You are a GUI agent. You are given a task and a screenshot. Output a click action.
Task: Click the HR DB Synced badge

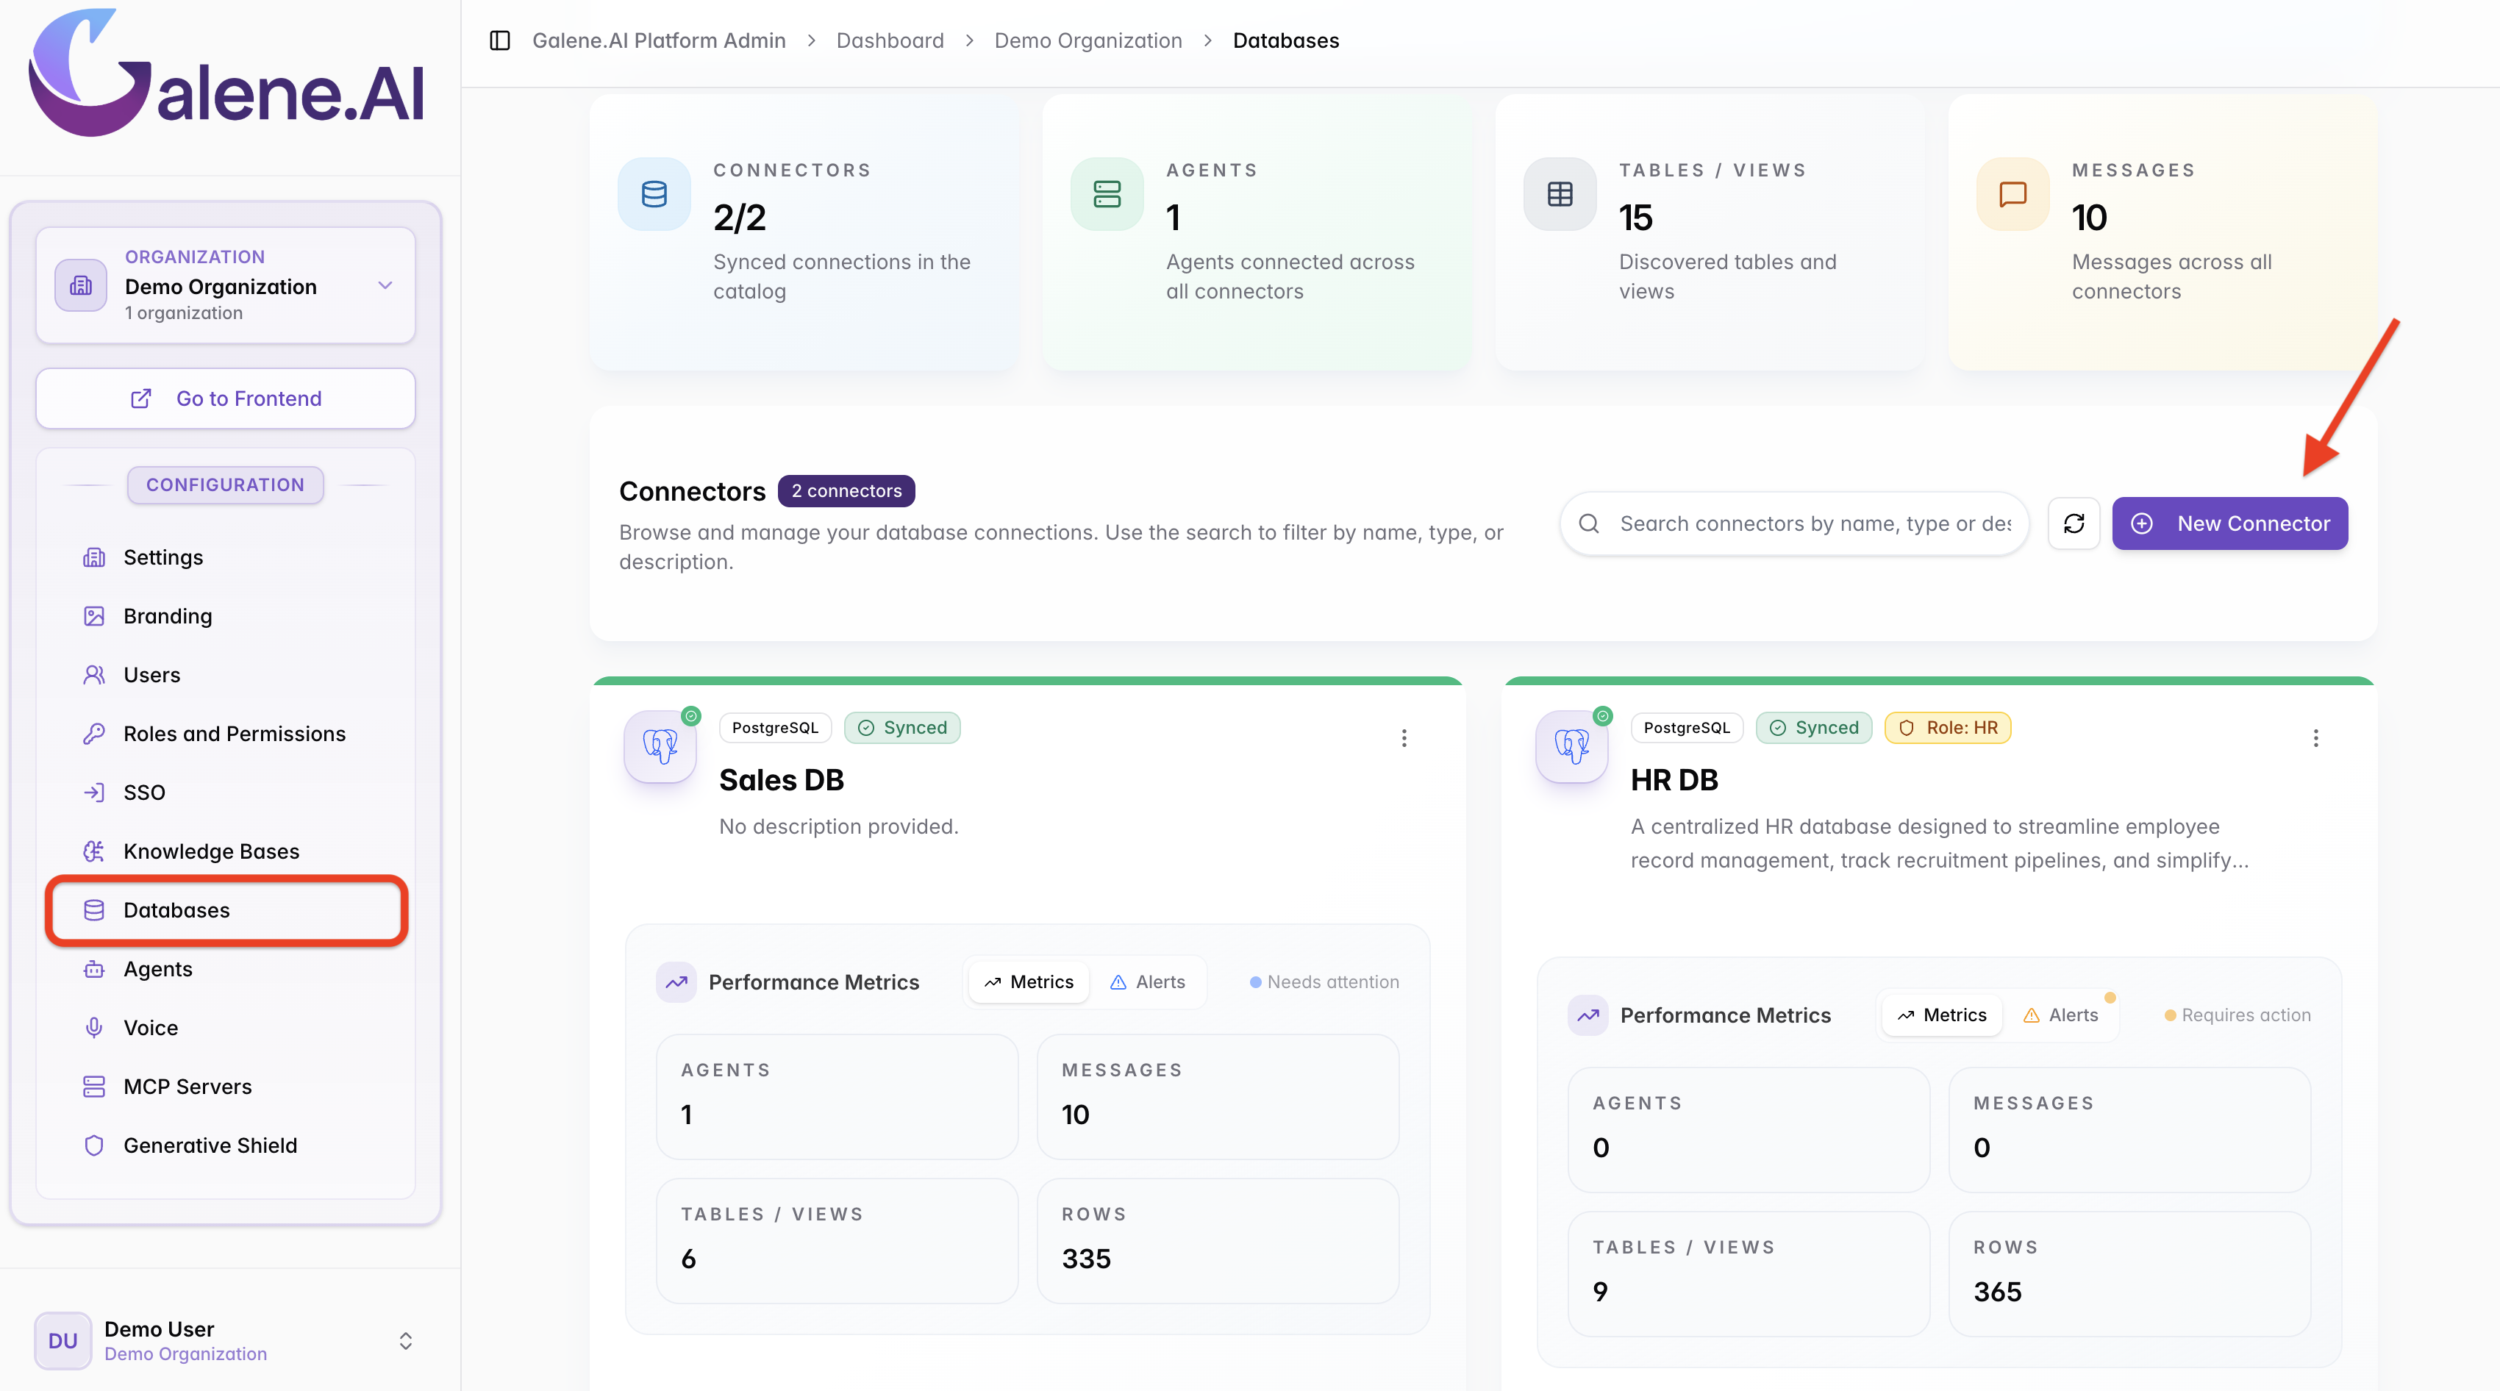[x=1814, y=728]
